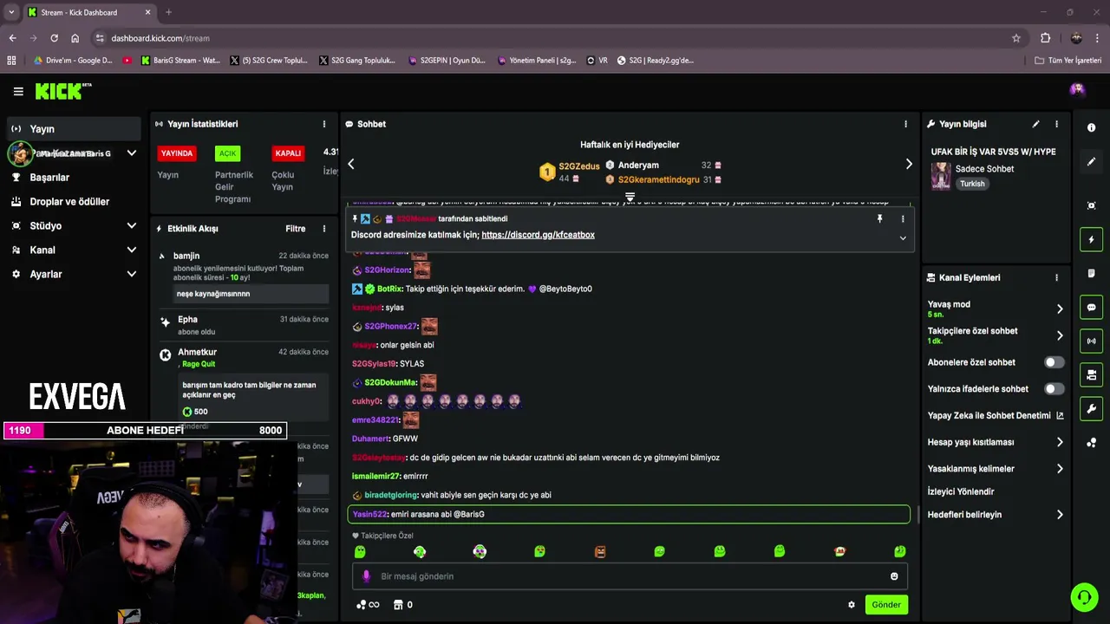The width and height of the screenshot is (1110, 624).
Task: Open Yayın bilgisi three-dot menu
Action: (x=1056, y=124)
